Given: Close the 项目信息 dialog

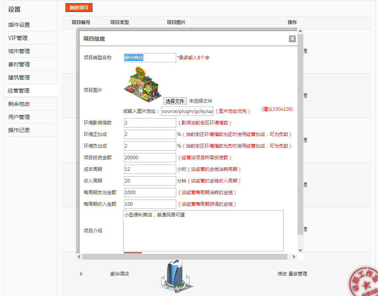Looking at the screenshot, I should click(x=292, y=39).
